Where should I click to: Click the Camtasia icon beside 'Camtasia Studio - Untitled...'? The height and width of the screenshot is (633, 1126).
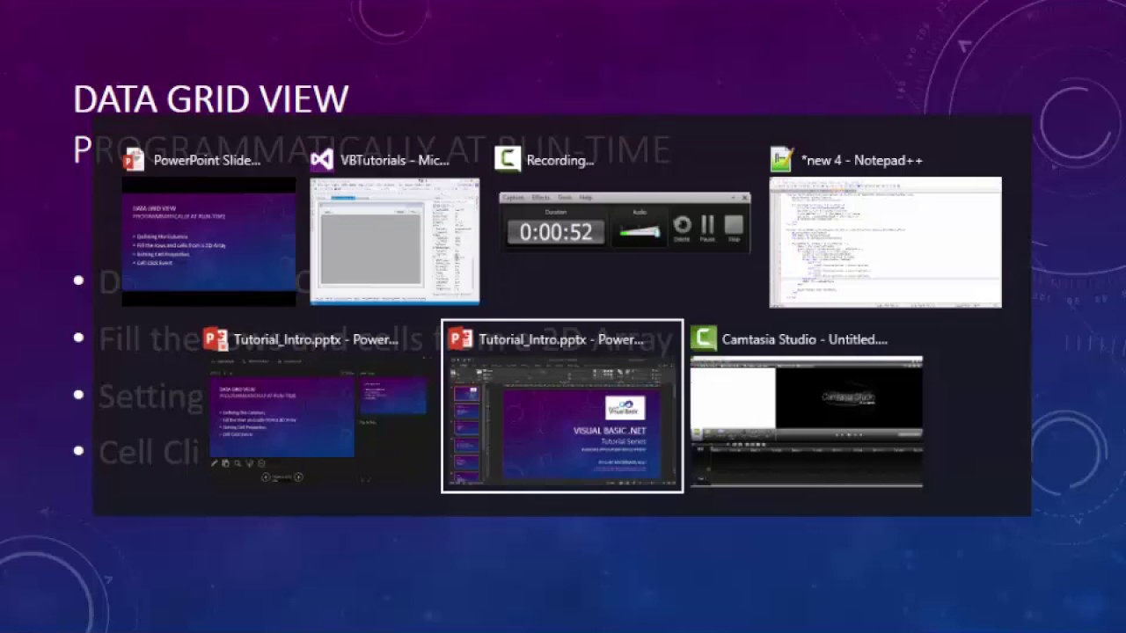pos(703,338)
